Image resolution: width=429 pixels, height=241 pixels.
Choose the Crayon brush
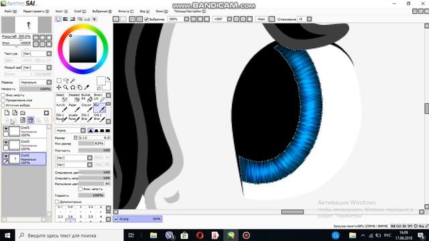click(x=86, y=108)
